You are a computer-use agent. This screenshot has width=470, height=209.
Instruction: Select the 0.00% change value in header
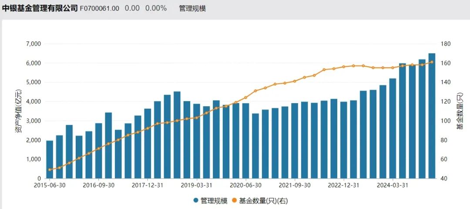click(156, 8)
